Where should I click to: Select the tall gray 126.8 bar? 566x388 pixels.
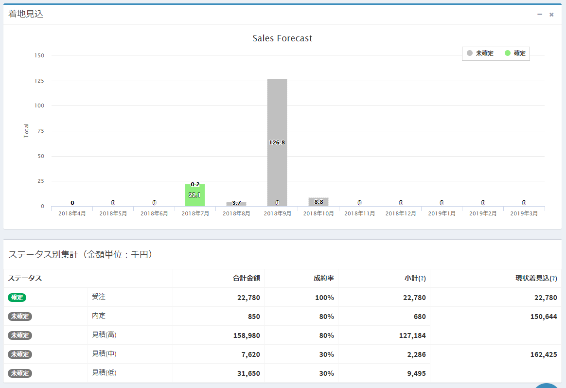tap(277, 142)
